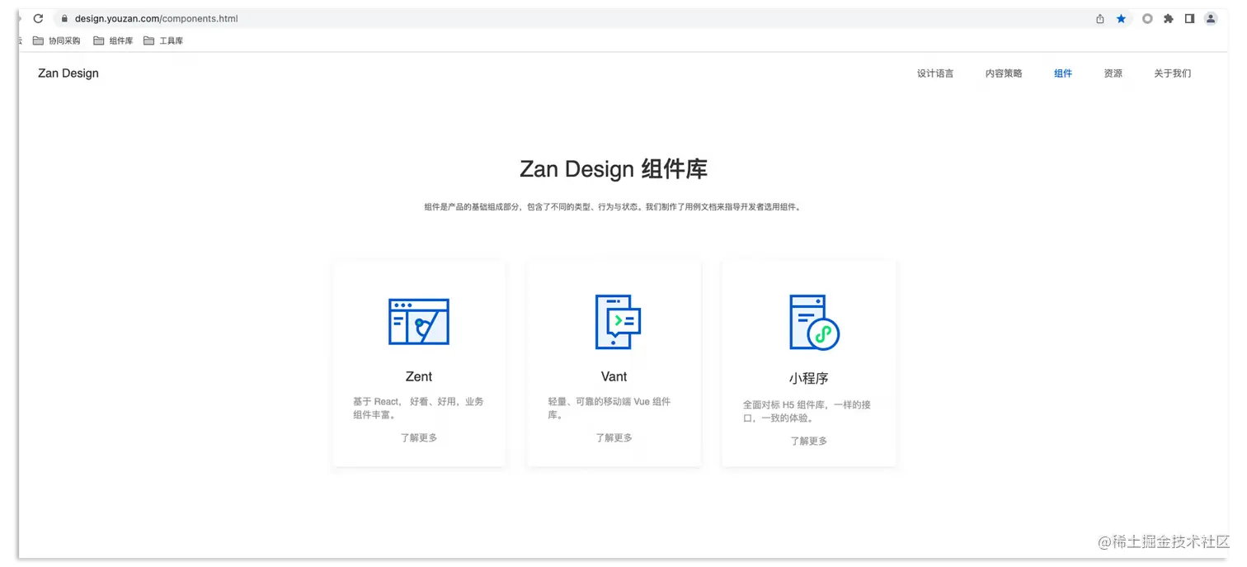The image size is (1247, 567).
Task: Click 了解更多 under Zent
Action: [x=419, y=437]
